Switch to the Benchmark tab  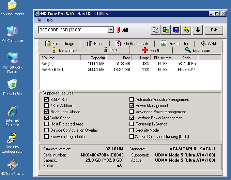[64, 50]
